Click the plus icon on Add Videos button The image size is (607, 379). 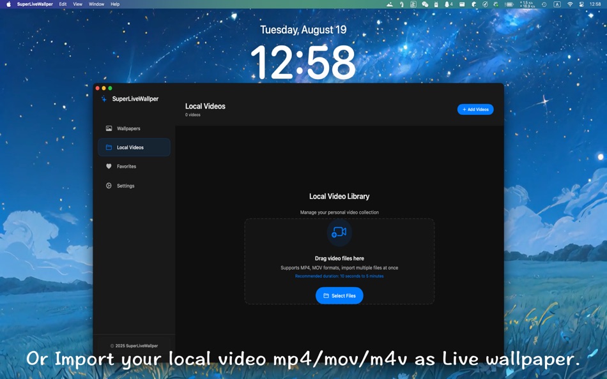coord(463,109)
